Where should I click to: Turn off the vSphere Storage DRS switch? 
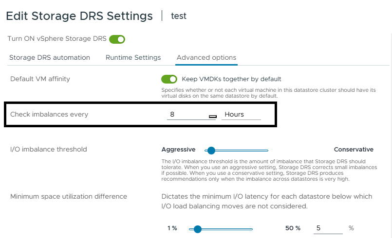[x=117, y=39]
